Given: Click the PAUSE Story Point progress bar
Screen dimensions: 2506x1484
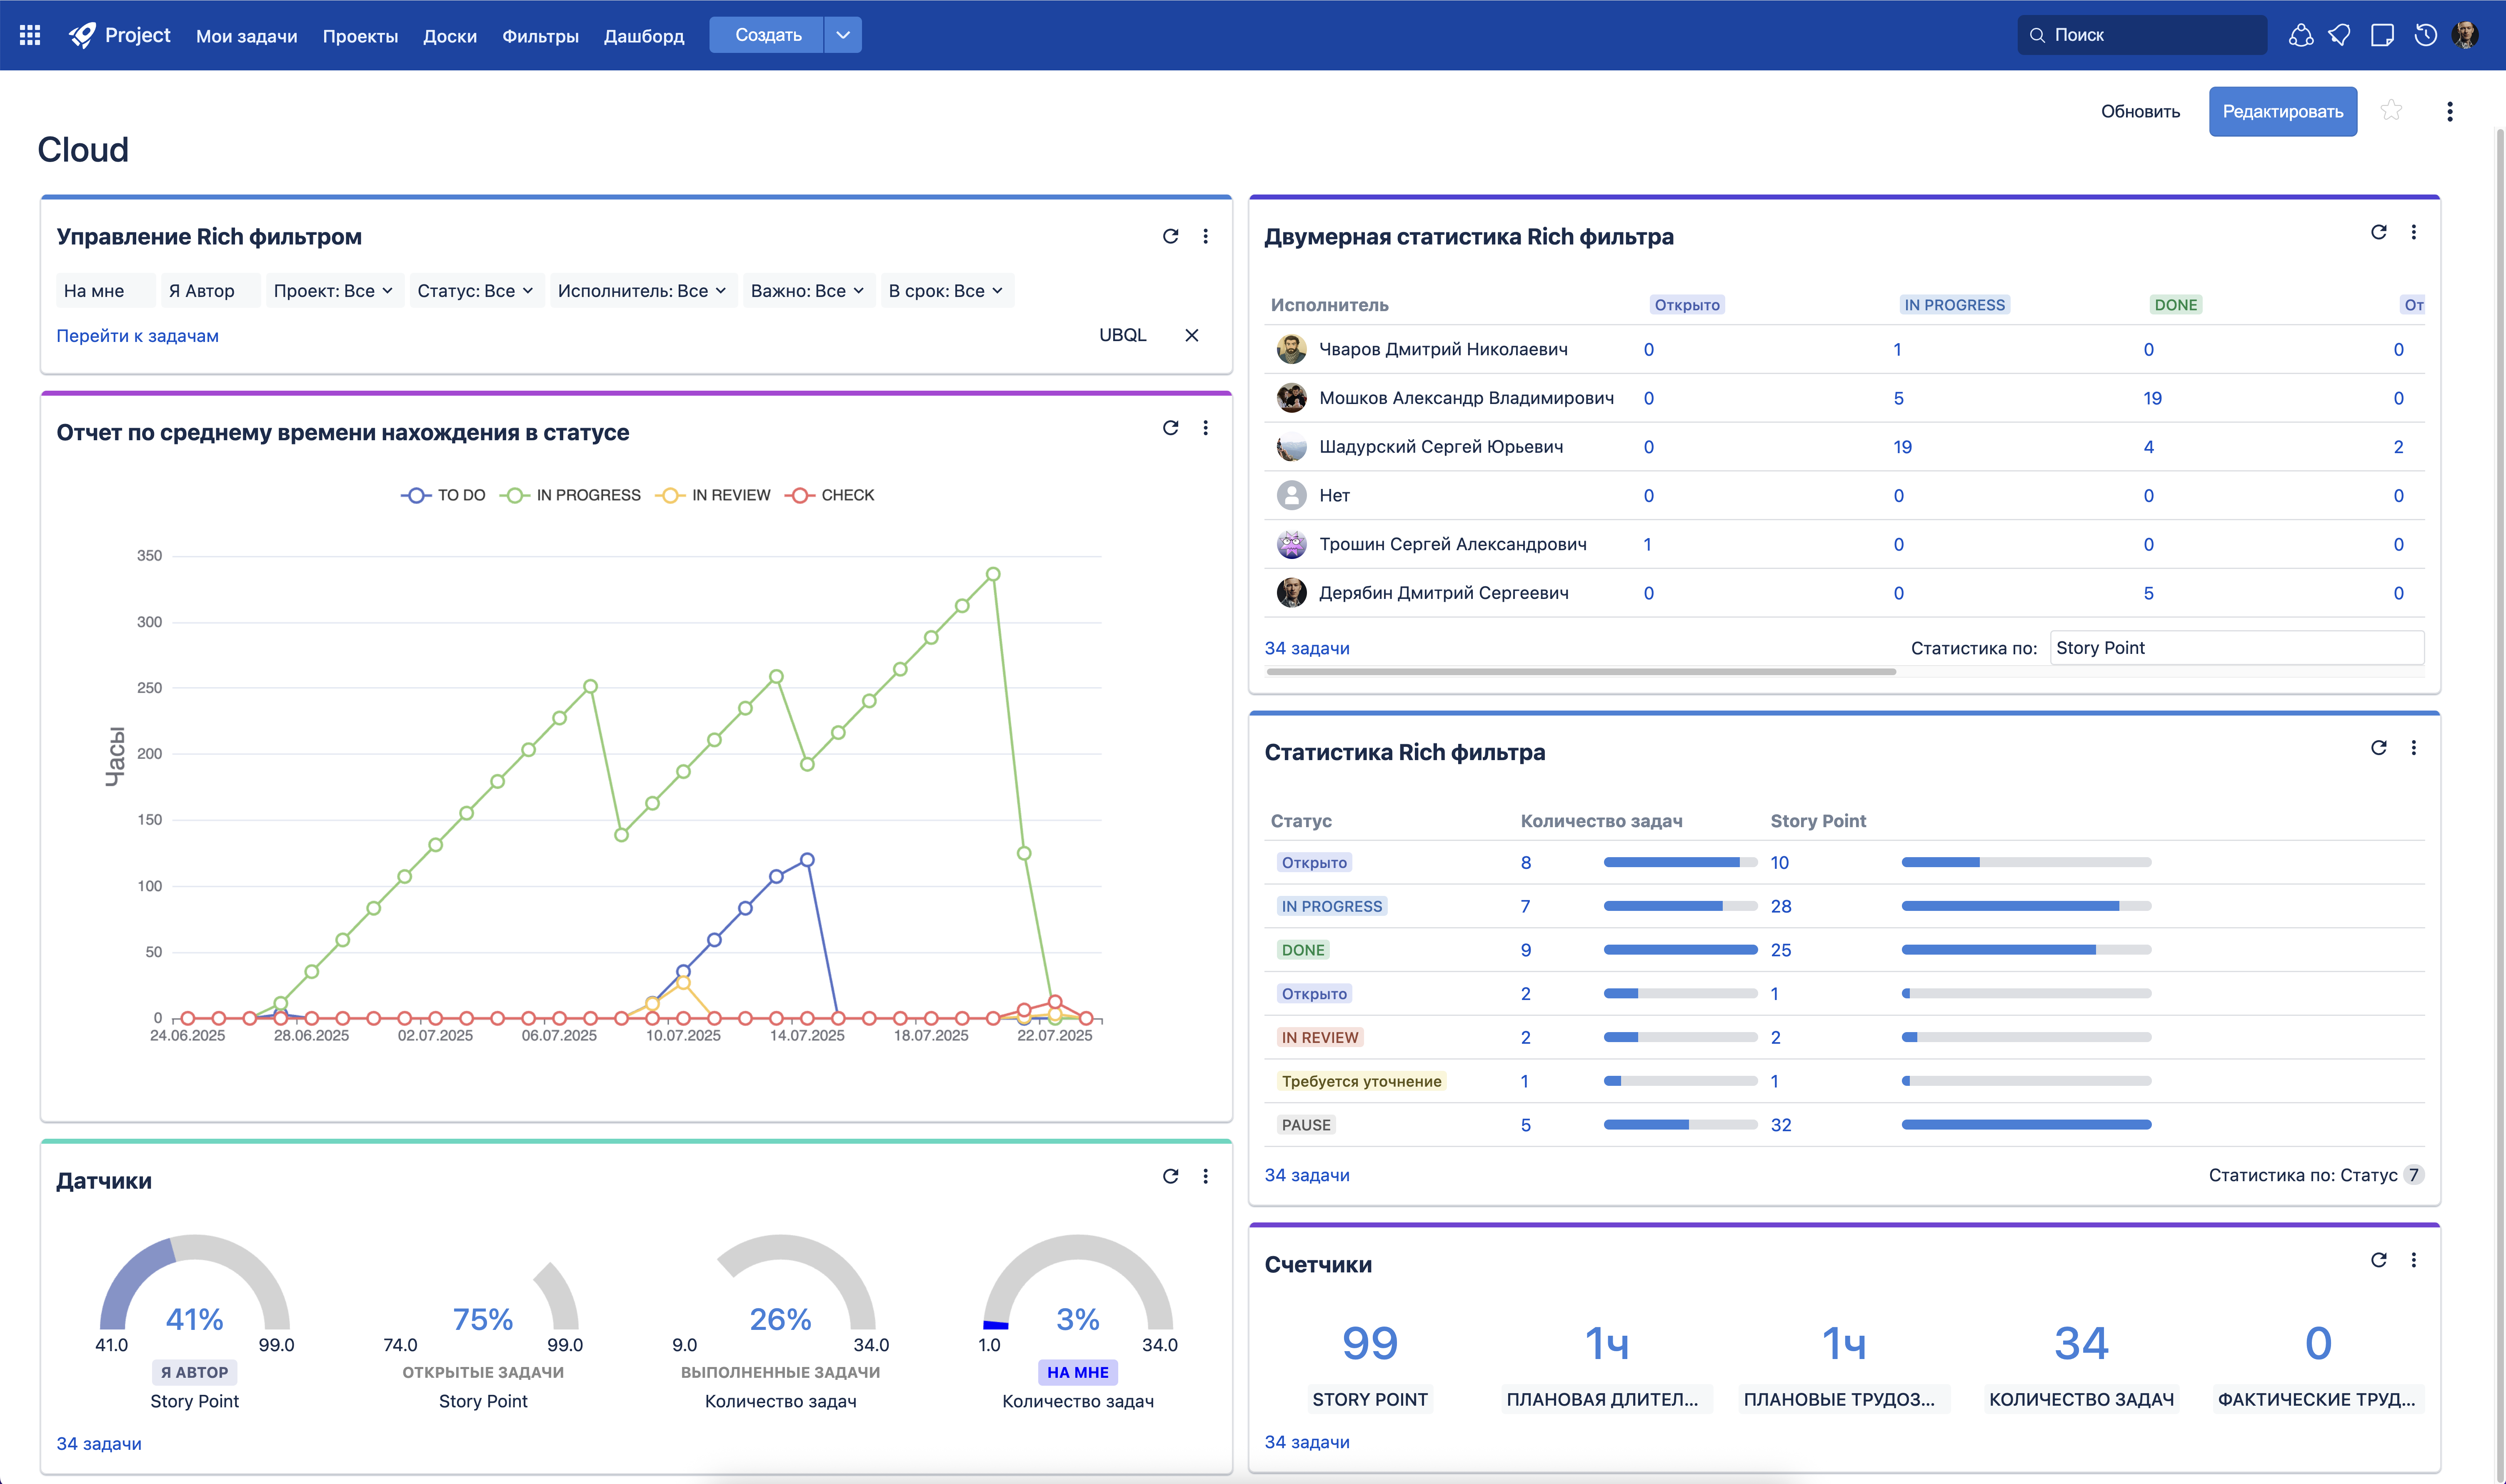Looking at the screenshot, I should tap(2026, 1125).
